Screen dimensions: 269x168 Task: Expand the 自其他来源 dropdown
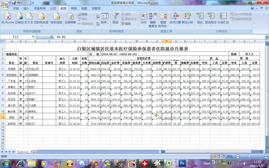coord(41,22)
